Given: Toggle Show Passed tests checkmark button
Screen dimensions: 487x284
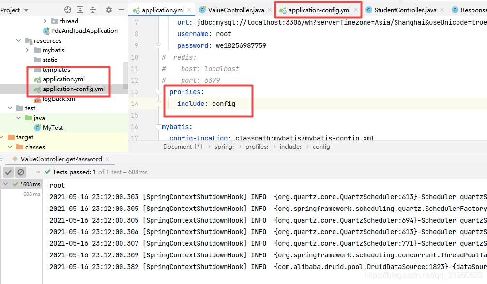Looking at the screenshot, I should 8,172.
